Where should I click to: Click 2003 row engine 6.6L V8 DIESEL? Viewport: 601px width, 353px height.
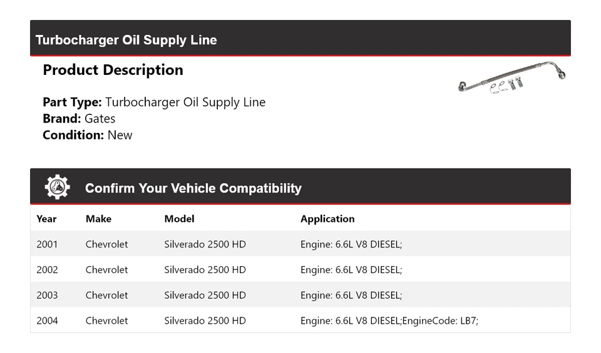tap(351, 295)
